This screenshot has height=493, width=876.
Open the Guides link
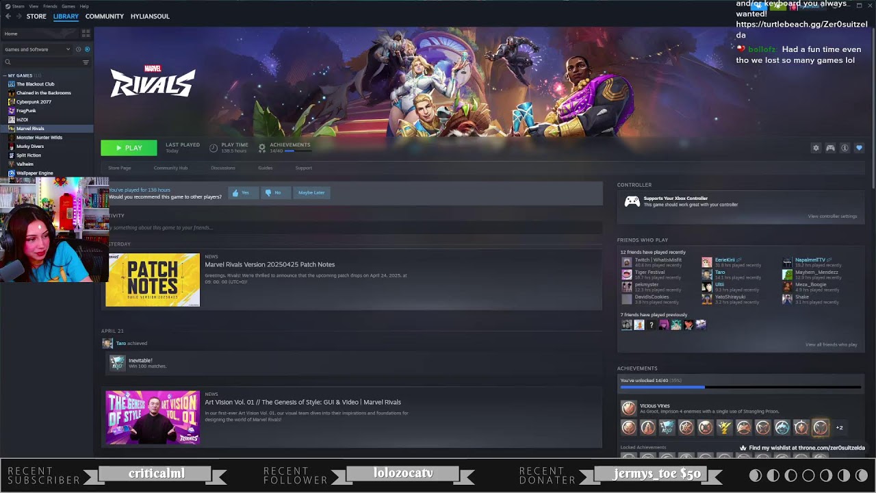266,168
